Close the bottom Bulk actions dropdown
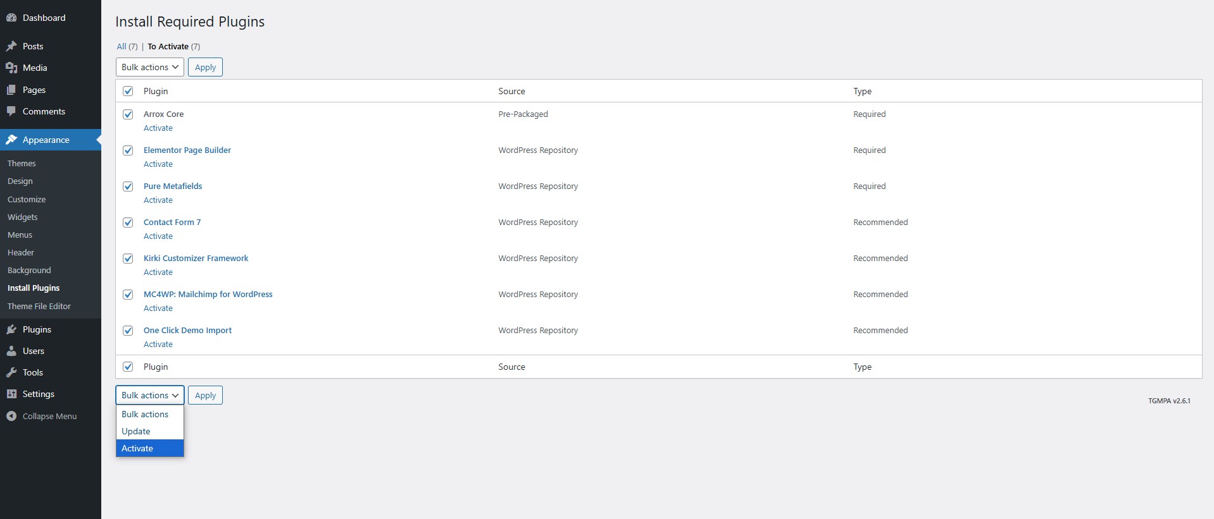1214x519 pixels. (x=150, y=395)
